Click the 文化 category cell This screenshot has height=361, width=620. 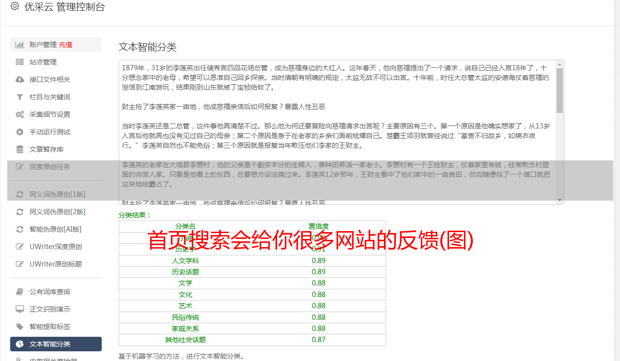[186, 295]
